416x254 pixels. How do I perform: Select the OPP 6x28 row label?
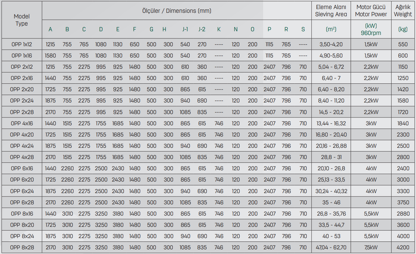click(22, 202)
